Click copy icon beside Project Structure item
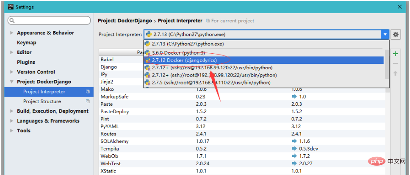 [88, 101]
